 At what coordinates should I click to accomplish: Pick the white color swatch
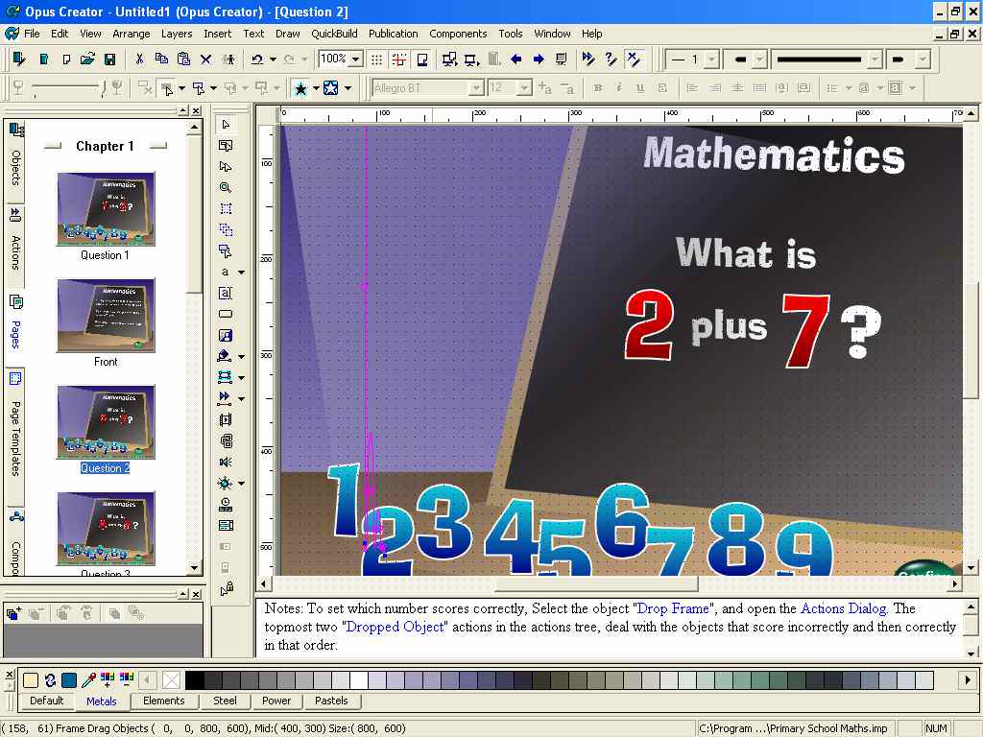click(359, 680)
